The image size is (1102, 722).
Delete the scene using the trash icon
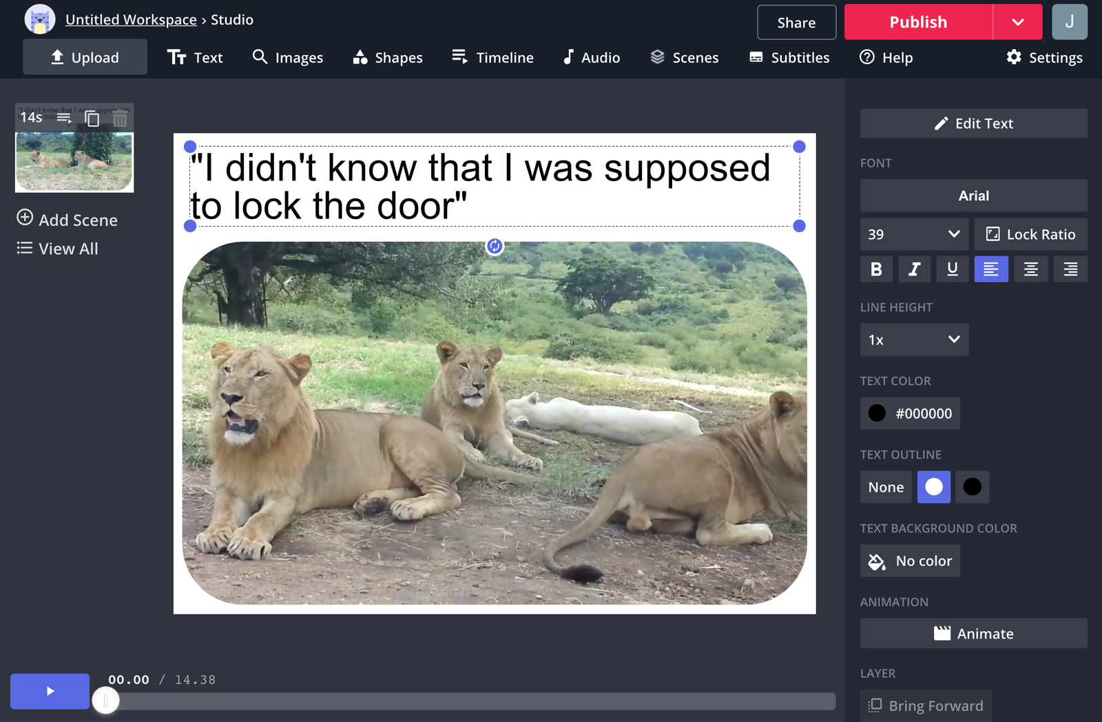point(120,118)
